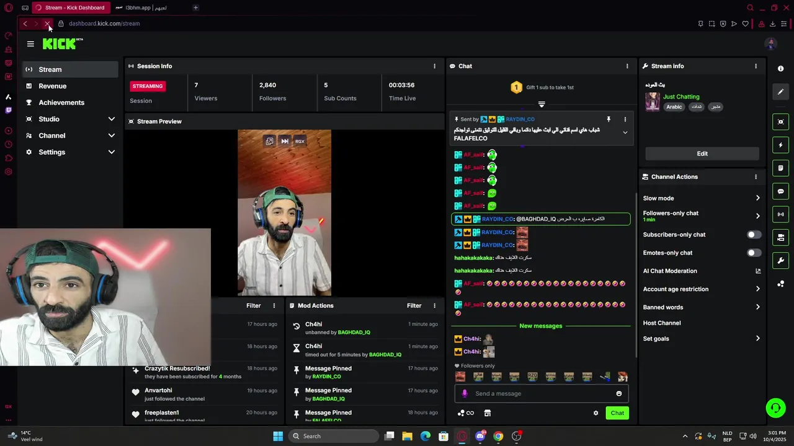
Task: Switch to the l3bhm.app browser tab
Action: tap(146, 7)
